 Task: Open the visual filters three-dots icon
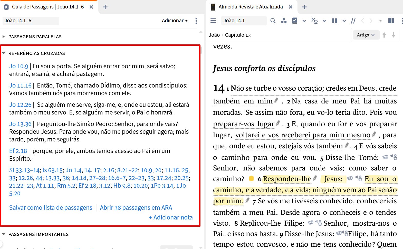[284, 21]
